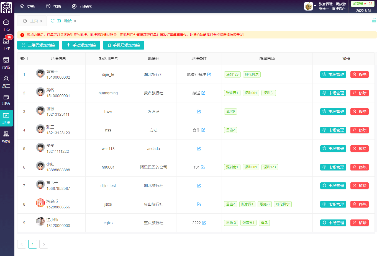Open the 员工 sidebar section

point(6,82)
